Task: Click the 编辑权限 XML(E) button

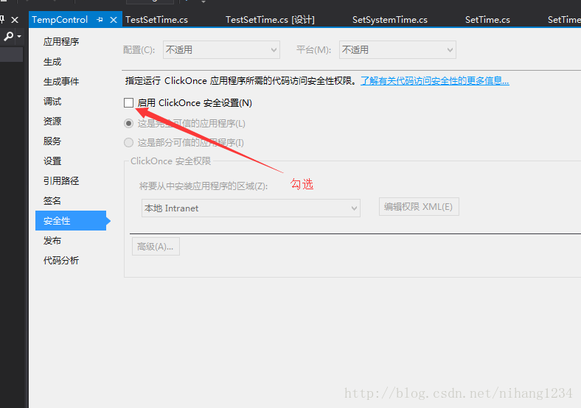Action: (x=419, y=207)
